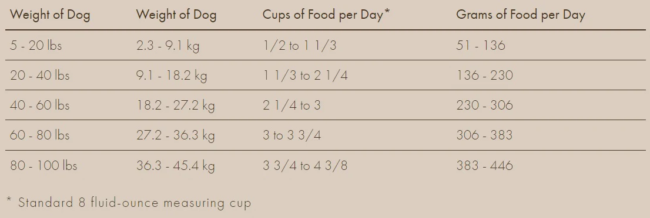
Task: Click the '136 - 230' grams value
Action: coord(485,75)
